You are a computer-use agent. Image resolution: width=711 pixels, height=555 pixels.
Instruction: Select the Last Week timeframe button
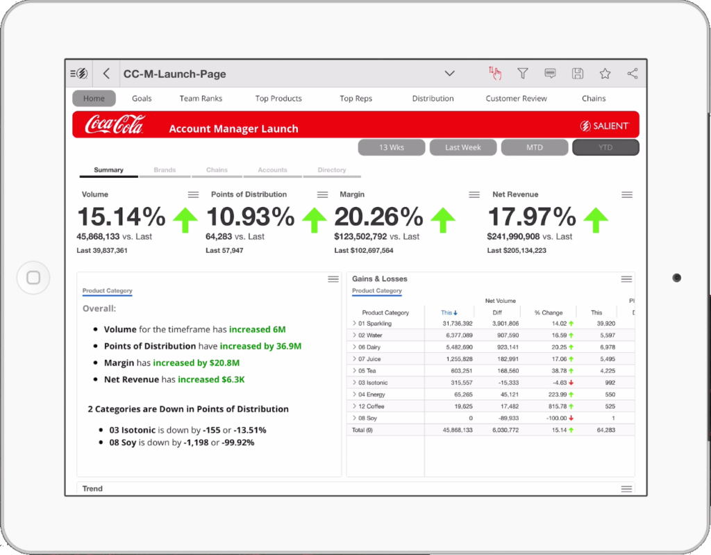tap(463, 147)
